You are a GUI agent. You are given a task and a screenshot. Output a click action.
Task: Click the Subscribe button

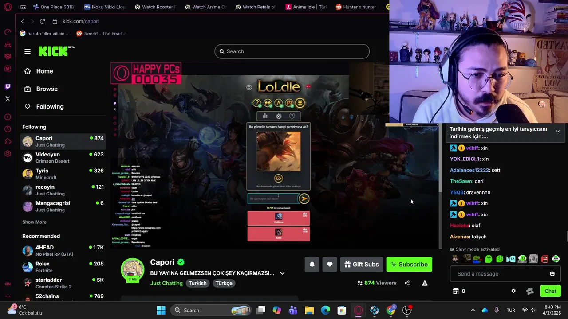[x=409, y=264]
